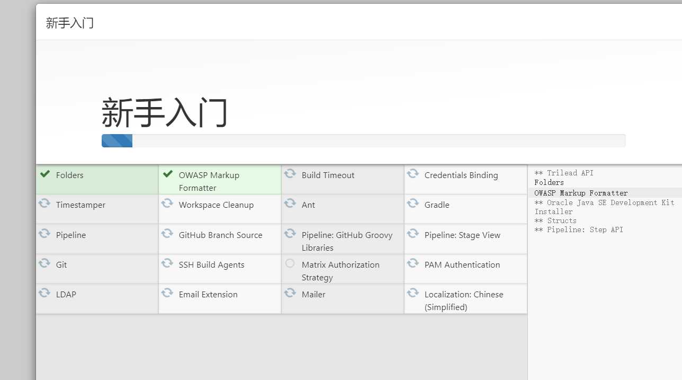Viewport: 682px width, 380px height.
Task: Click the sync icon next to Ant
Action: 290,203
